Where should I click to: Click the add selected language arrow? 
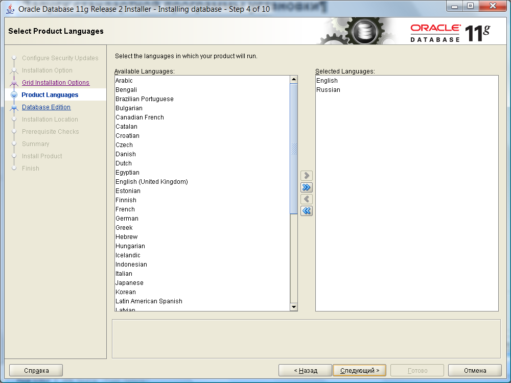point(306,176)
